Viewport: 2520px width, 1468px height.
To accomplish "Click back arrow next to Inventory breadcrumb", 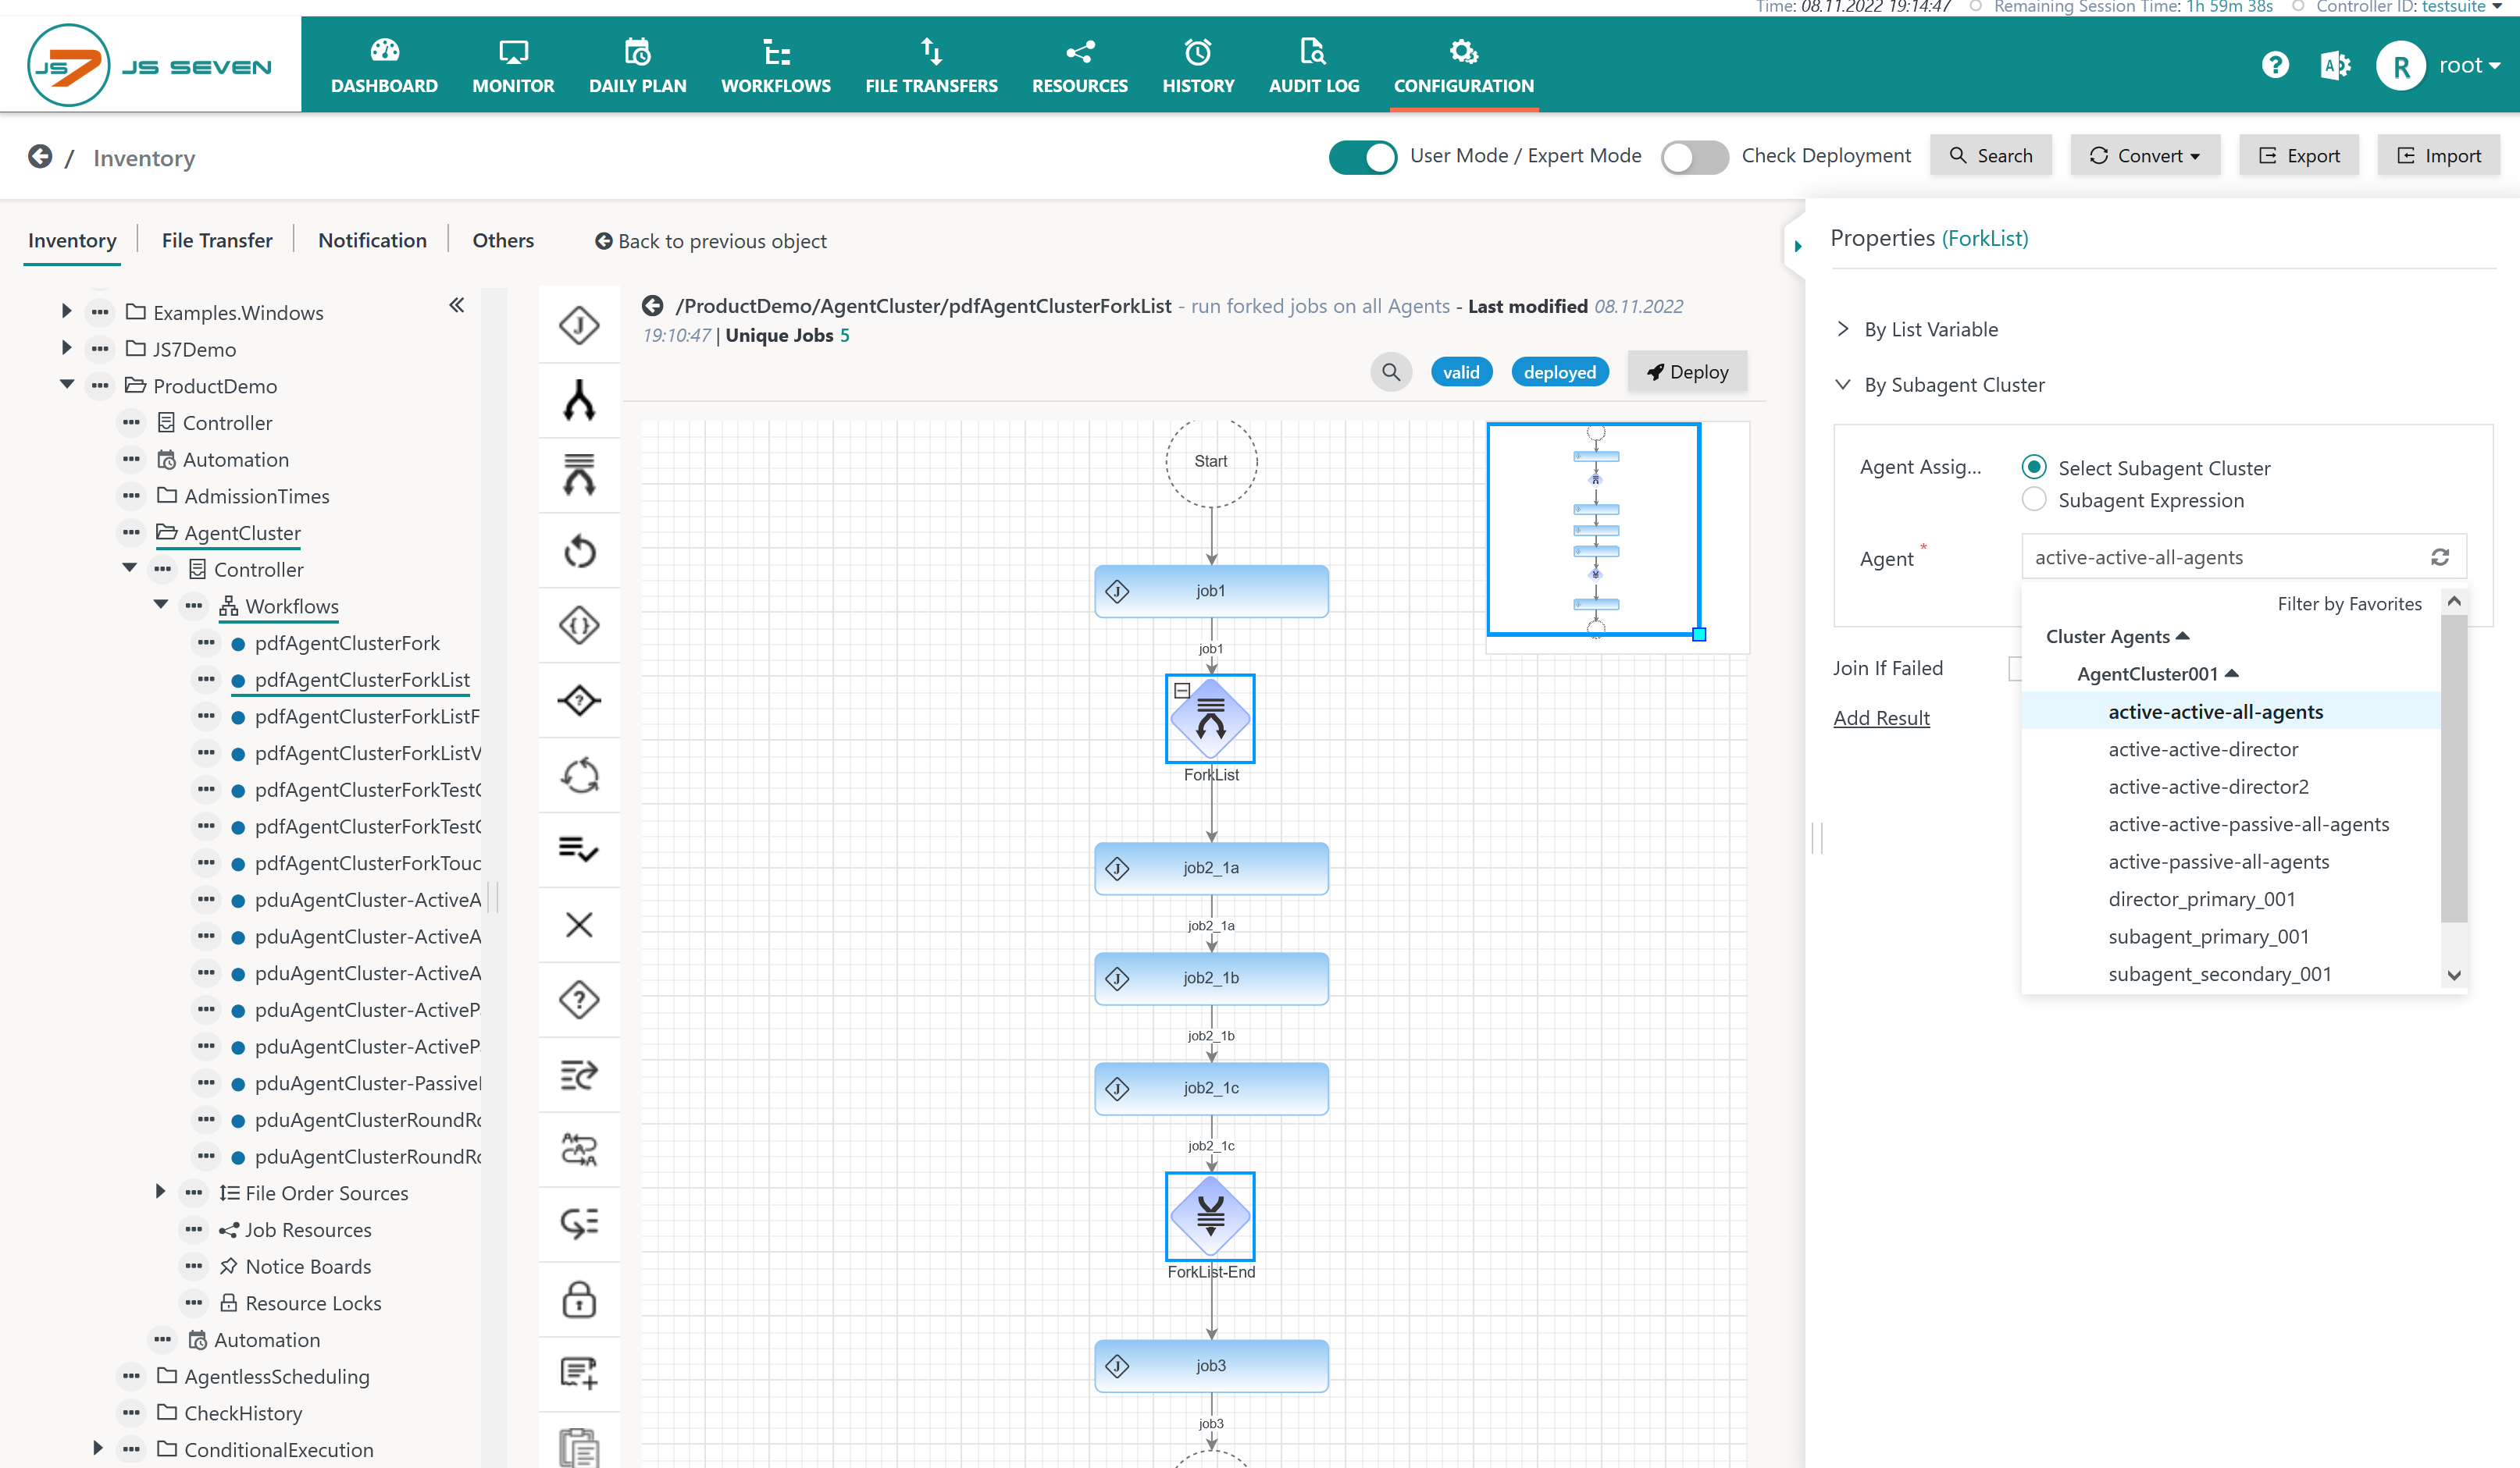I will coord(40,157).
